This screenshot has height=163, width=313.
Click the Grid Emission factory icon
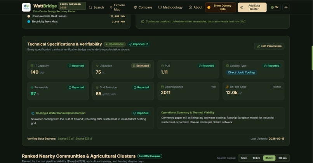pyautogui.click(x=97, y=88)
